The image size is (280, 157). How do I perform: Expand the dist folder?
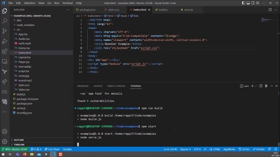click(x=42, y=20)
